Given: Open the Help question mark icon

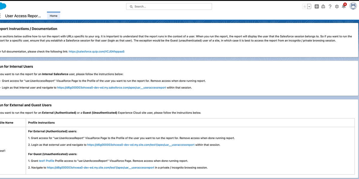Looking at the screenshot, I should click(330, 6).
